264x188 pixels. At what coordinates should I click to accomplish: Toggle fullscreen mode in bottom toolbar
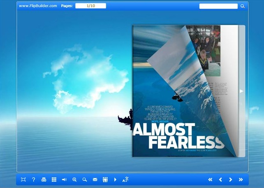coord(23,179)
